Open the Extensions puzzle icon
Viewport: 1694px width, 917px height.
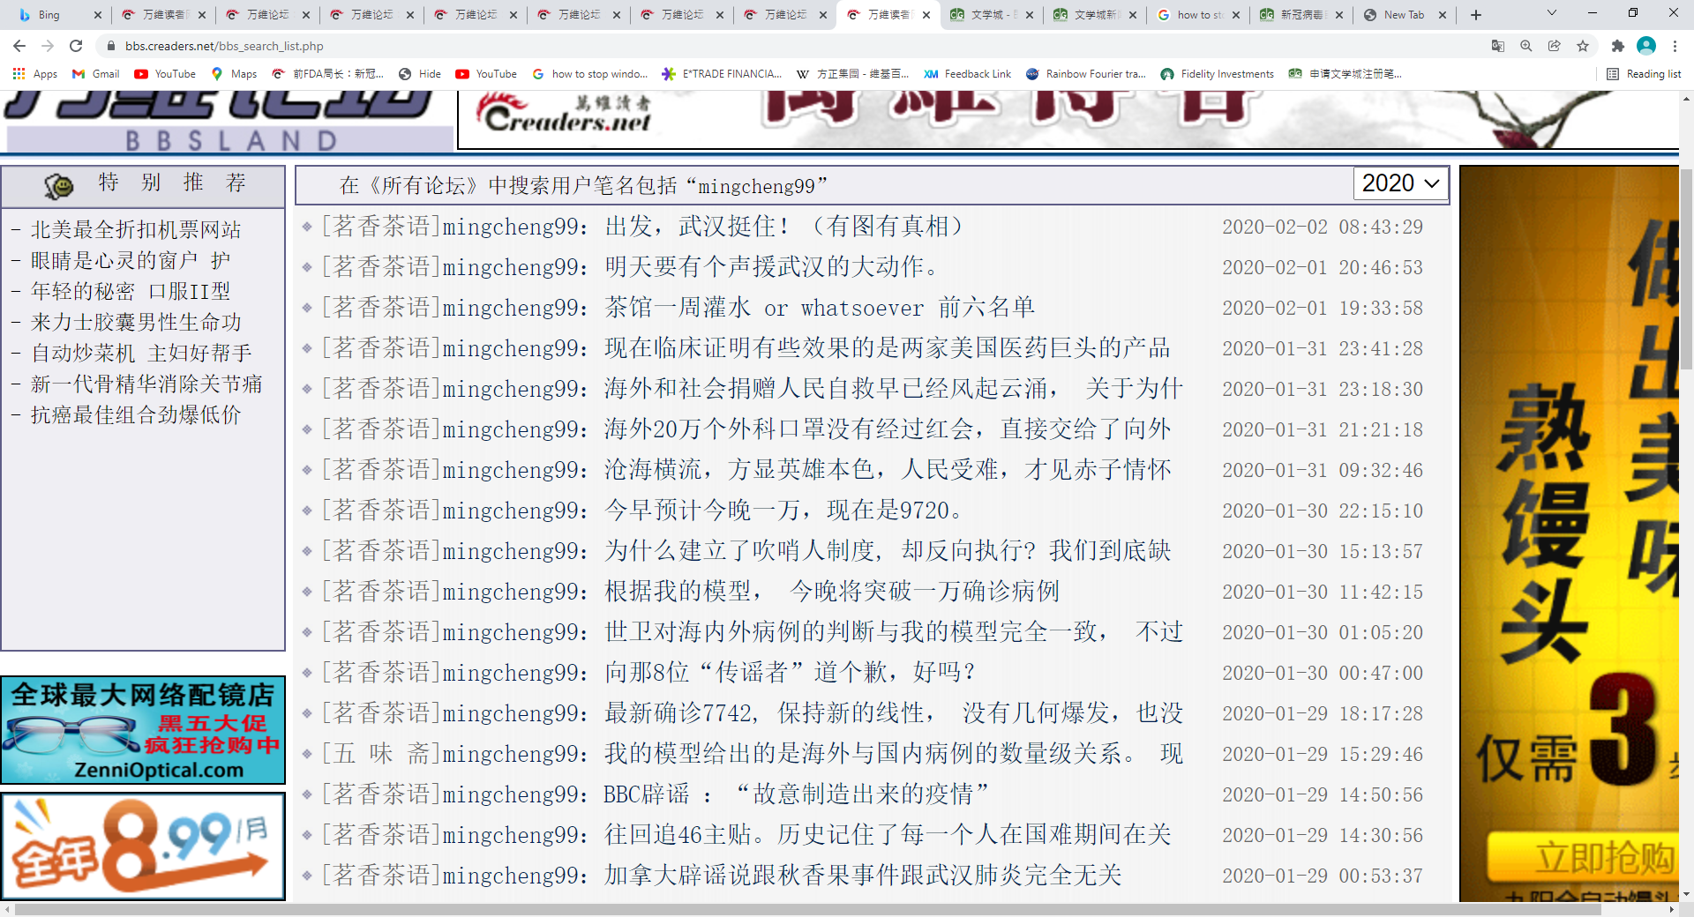pos(1617,46)
